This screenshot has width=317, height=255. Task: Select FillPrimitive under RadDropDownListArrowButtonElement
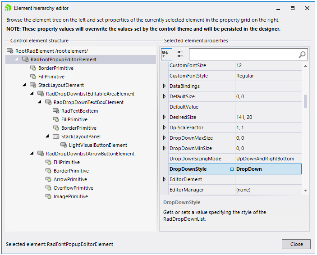click(x=67, y=162)
